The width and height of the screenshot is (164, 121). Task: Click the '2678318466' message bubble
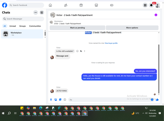click(61, 91)
